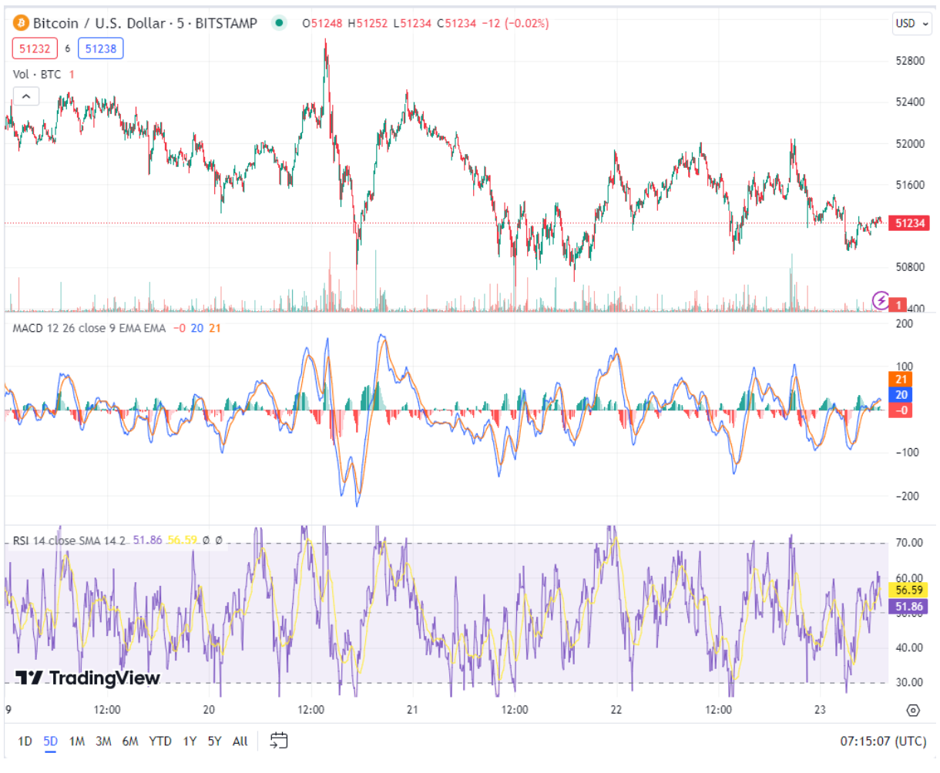
Task: Click the blue 51238 buy price button
Action: coord(101,49)
